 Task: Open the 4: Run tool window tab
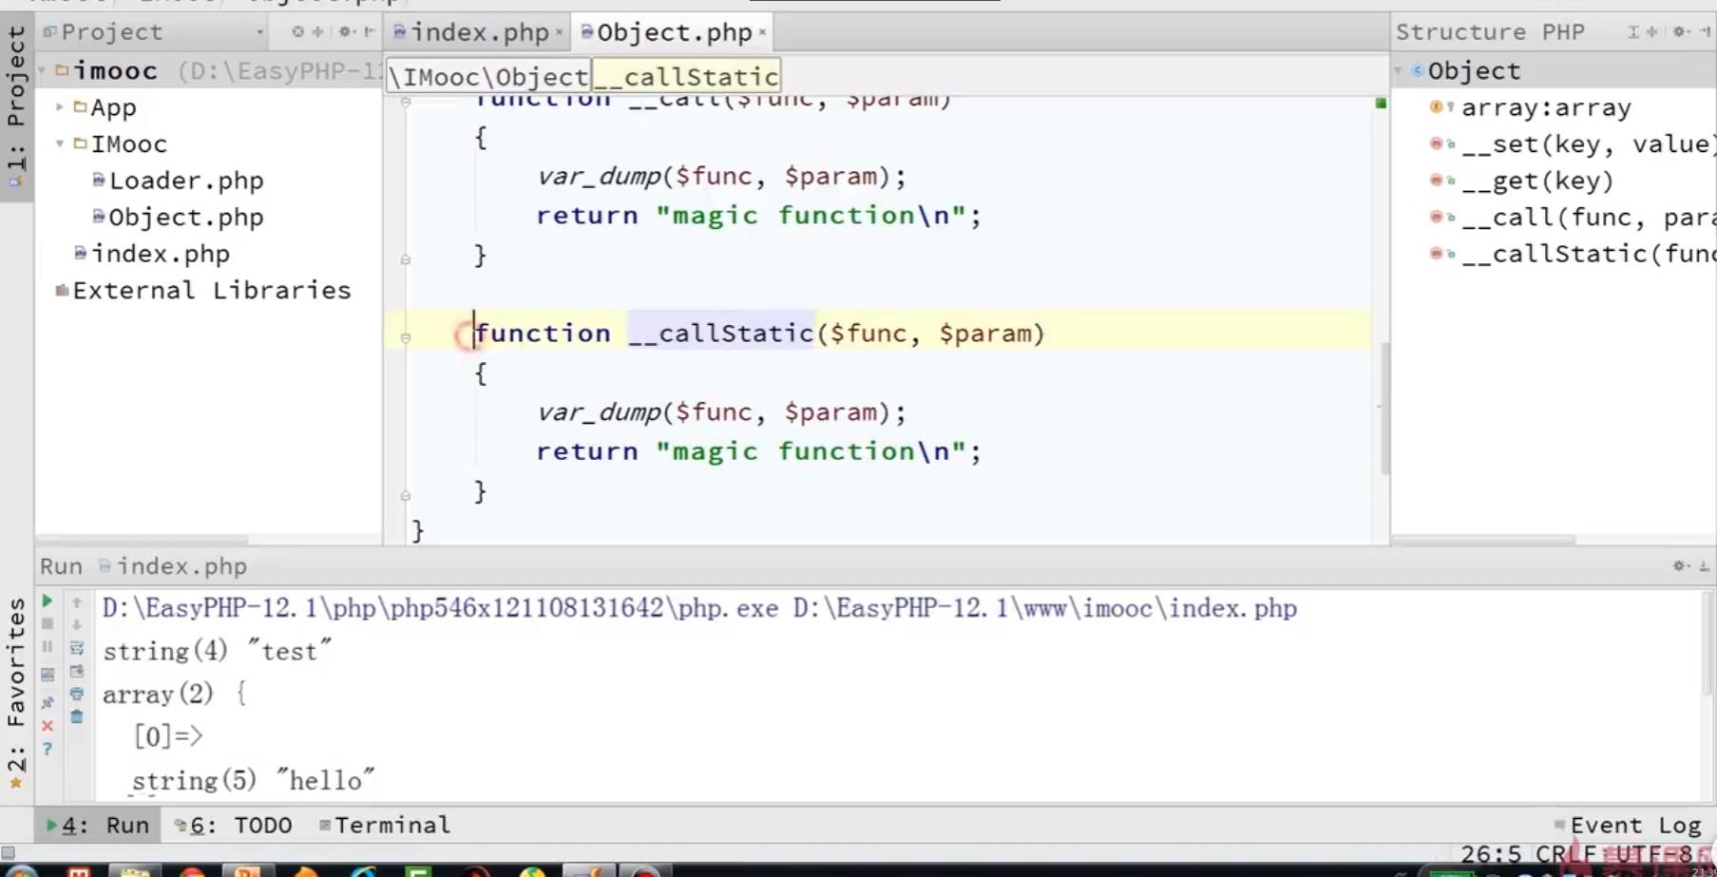[x=98, y=825]
